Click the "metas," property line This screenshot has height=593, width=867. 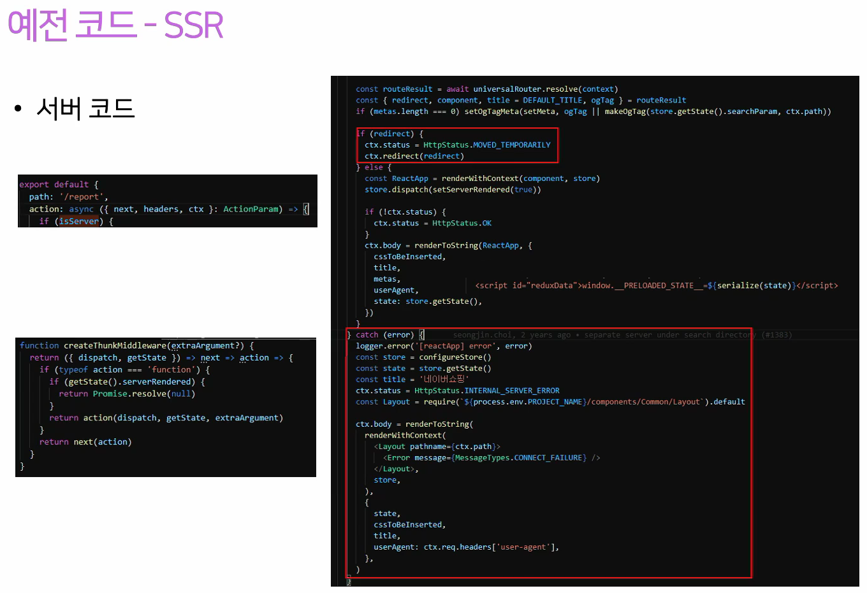[387, 279]
